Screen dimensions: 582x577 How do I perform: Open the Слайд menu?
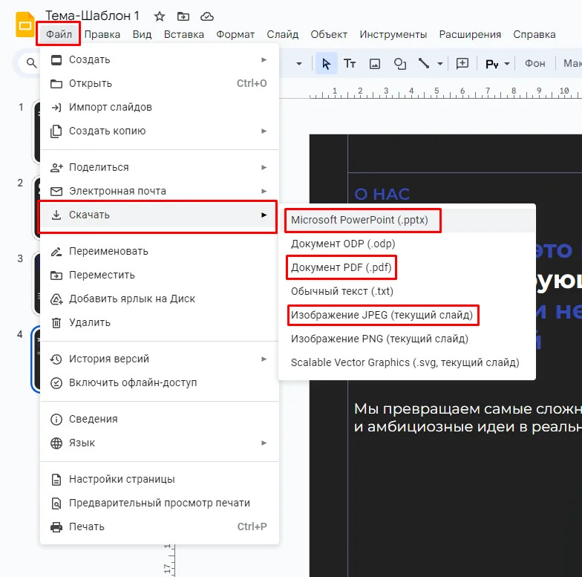click(x=282, y=34)
